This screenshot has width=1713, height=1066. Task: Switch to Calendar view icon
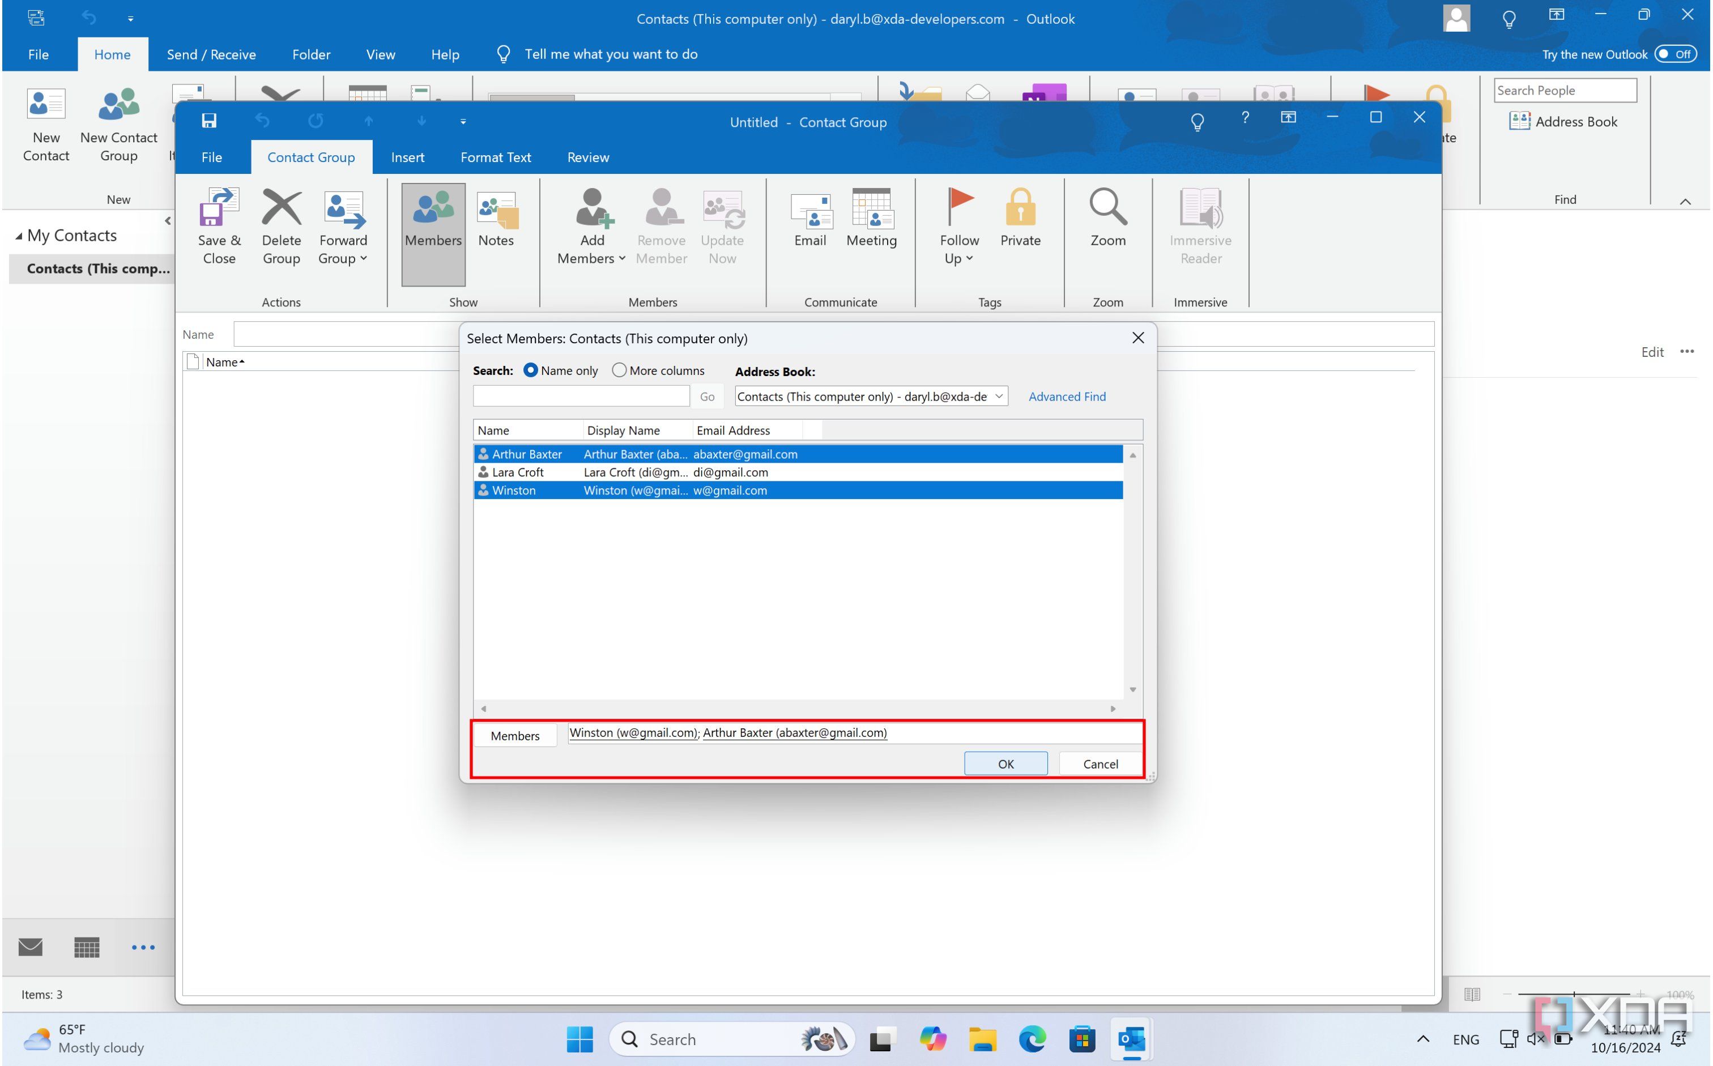click(x=87, y=947)
